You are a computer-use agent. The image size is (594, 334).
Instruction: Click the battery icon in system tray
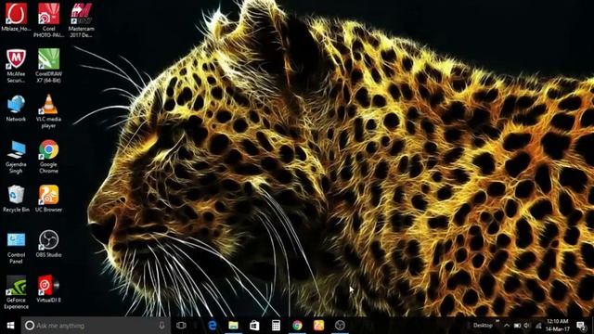517,326
